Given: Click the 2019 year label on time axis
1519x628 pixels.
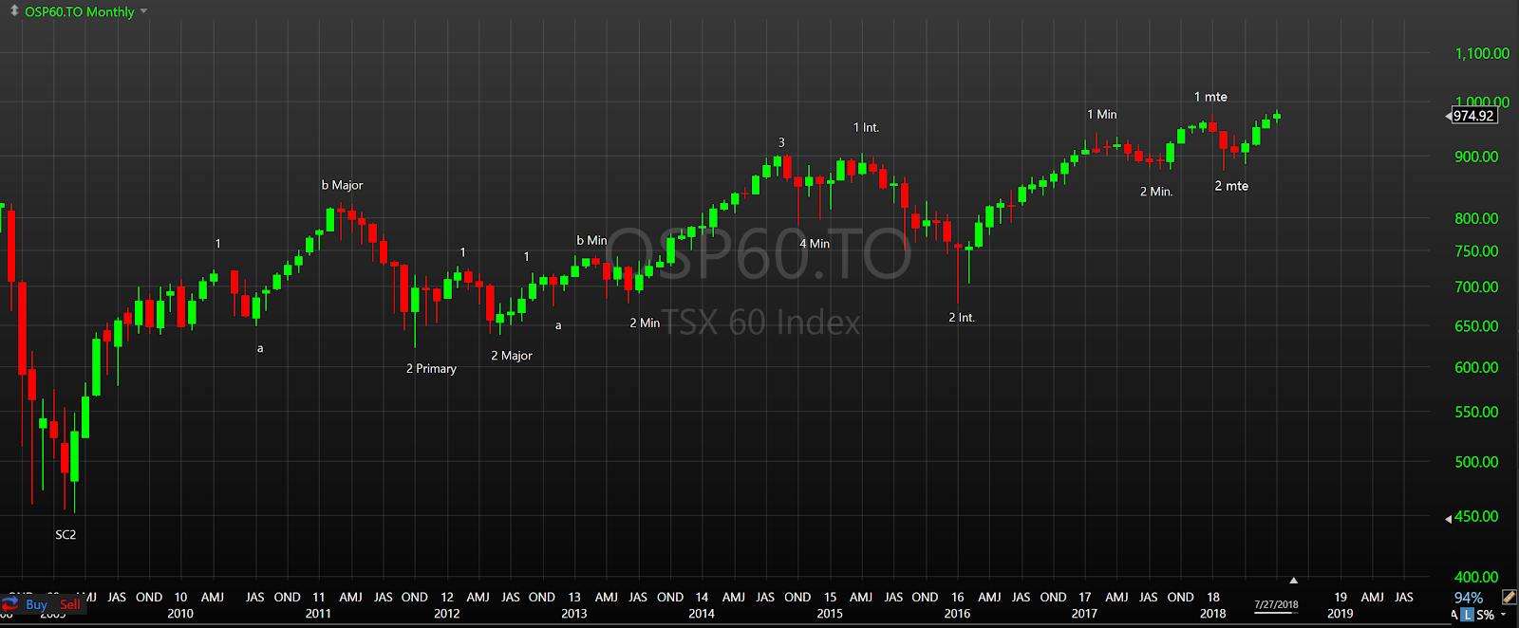Looking at the screenshot, I should (1341, 614).
